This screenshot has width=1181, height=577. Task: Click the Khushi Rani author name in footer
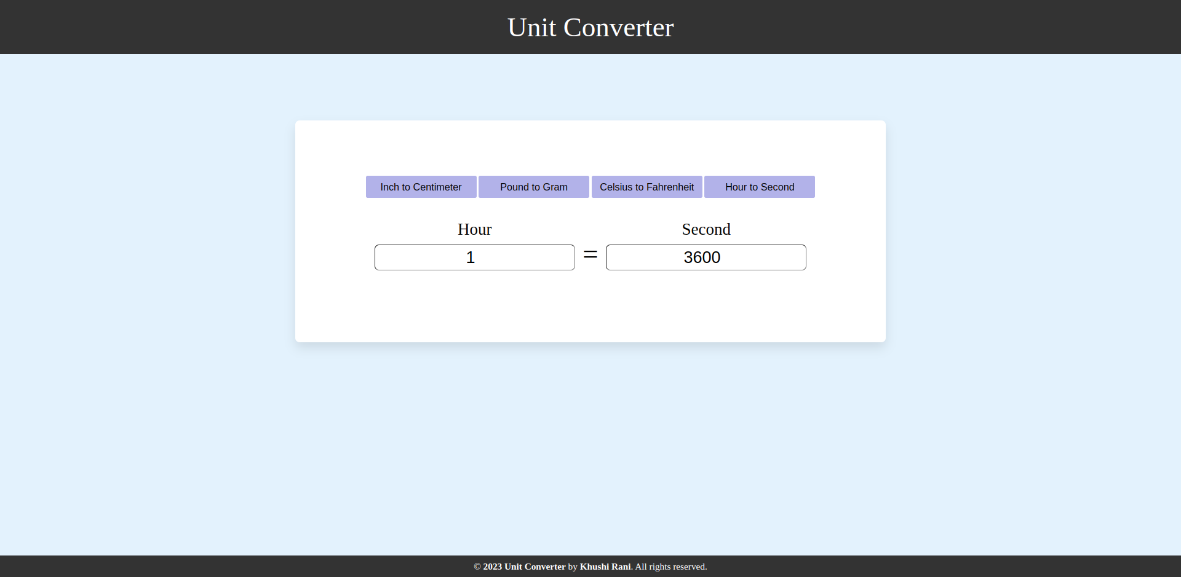pyautogui.click(x=605, y=566)
